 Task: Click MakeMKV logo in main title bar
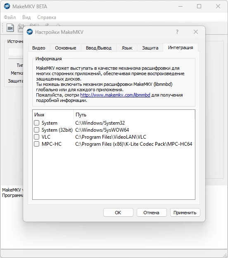(x=7, y=6)
